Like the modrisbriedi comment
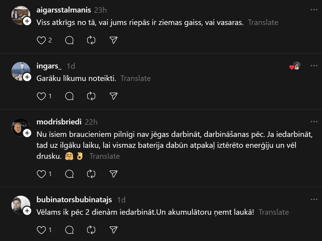Viewport: 322px width, 241px height. click(x=41, y=174)
